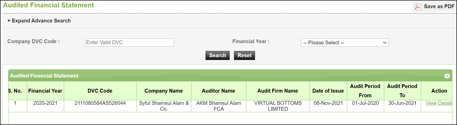Image resolution: width=457 pixels, height=125 pixels.
Task: Click the Audited Financial Statement page title
Action: pos(48,5)
